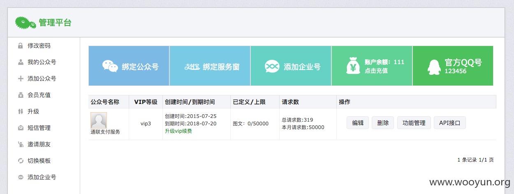Open 切换模板 menu item
514x194 pixels.
coord(39,161)
